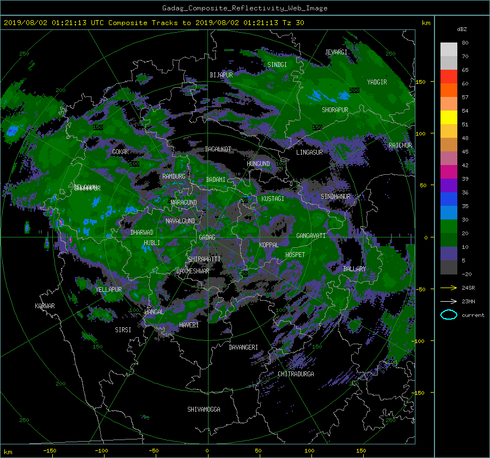The image size is (490, 458).
Task: Select the red 60-65 dBZ color swatch
Action: (x=449, y=76)
